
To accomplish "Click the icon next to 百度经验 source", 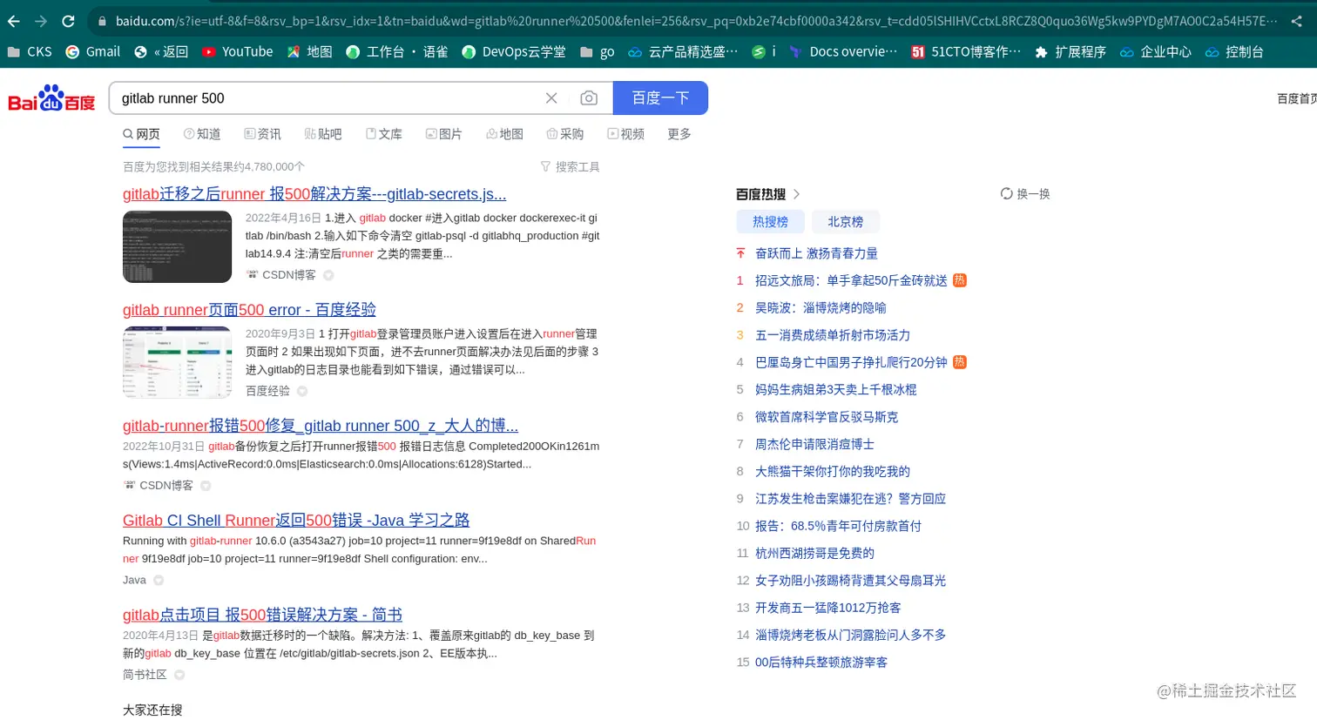I will (302, 392).
